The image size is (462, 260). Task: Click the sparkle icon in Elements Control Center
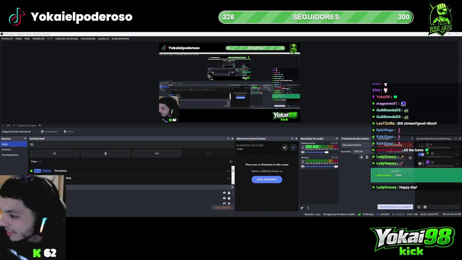(x=285, y=147)
